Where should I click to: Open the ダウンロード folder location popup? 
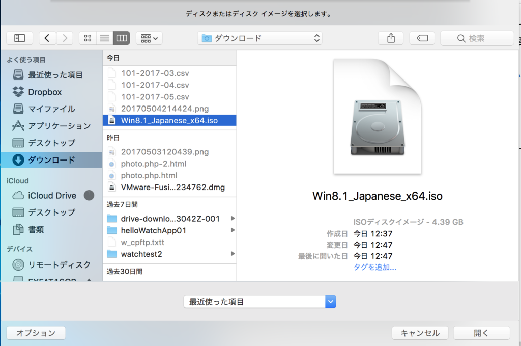tap(261, 38)
